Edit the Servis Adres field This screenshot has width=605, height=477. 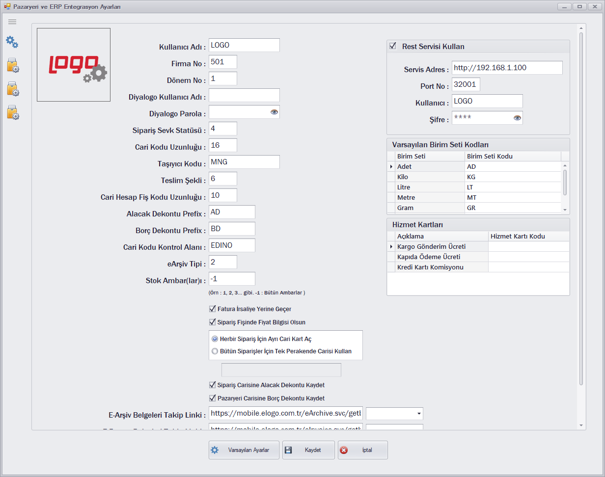(x=507, y=68)
